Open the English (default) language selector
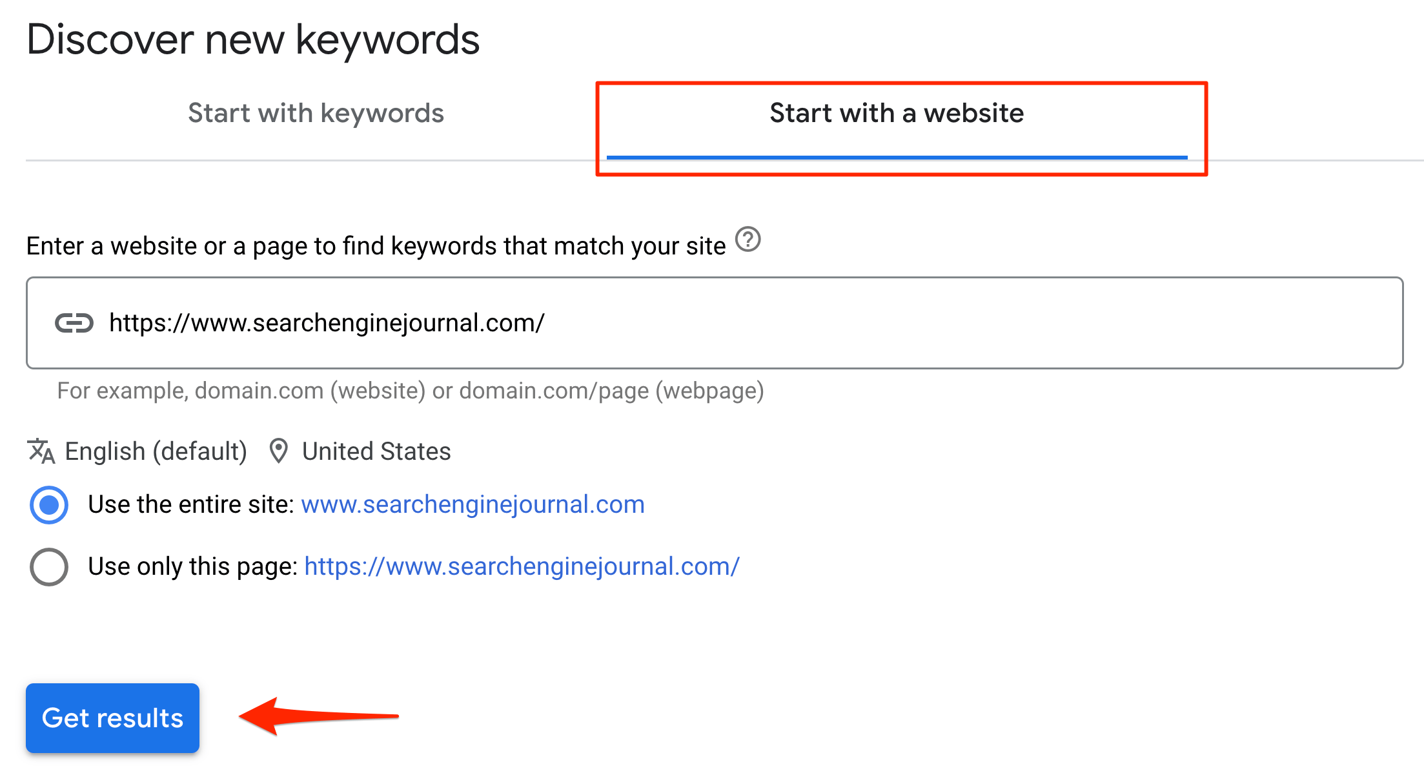The height and width of the screenshot is (775, 1424). (156, 451)
